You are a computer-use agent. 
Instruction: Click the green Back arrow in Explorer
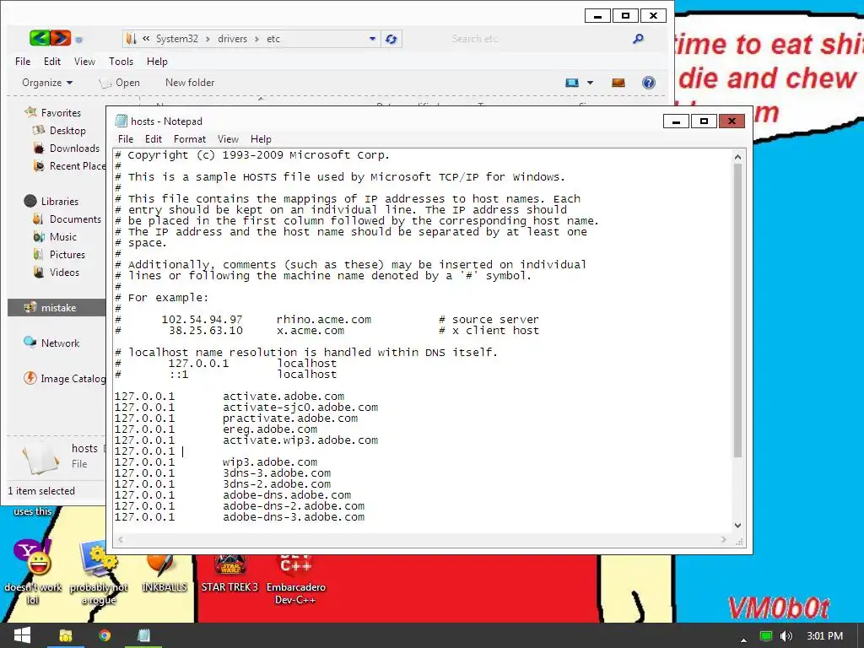40,38
